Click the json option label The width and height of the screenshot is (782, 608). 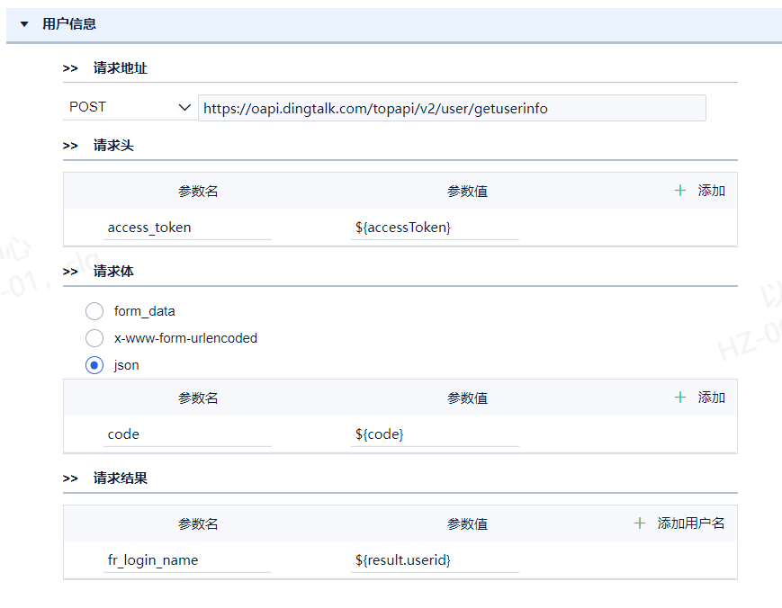(126, 365)
